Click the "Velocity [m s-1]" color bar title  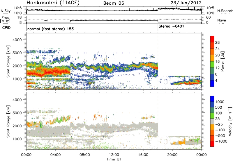pyautogui.click(x=230, y=121)
